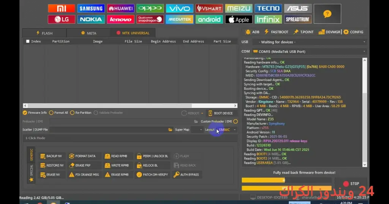Tick the Index select-all checkbox
Viewport: 389px width, 204px height.
[28, 41]
